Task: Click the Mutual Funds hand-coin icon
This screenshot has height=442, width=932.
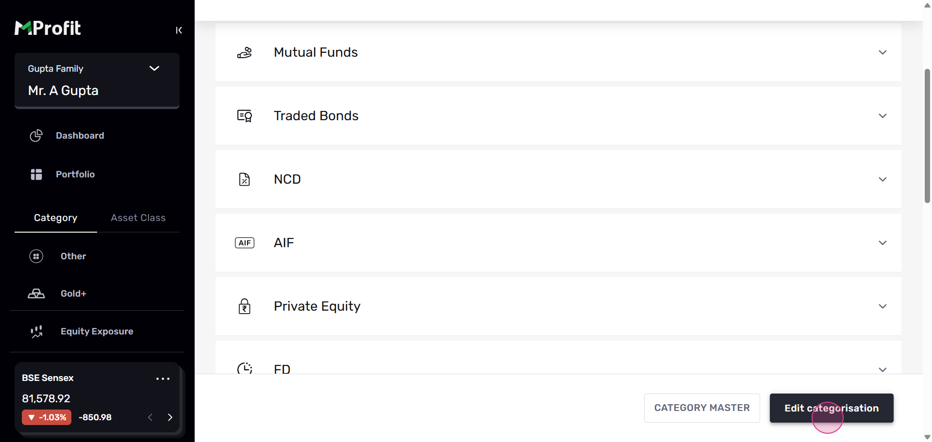Action: click(245, 52)
